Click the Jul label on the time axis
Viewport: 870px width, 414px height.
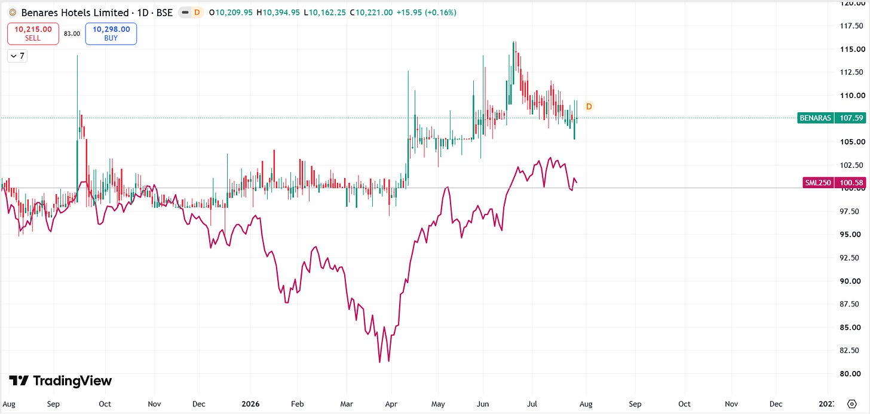click(531, 404)
